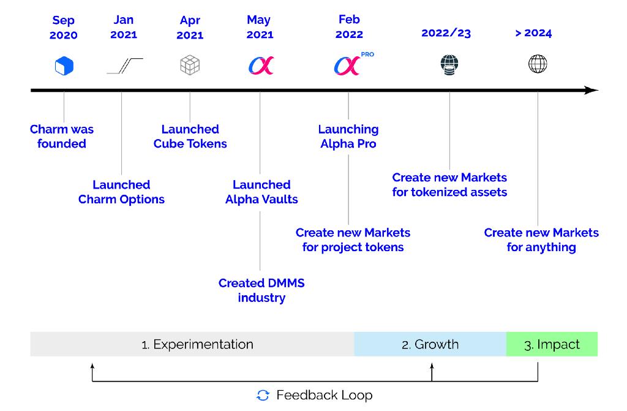Screen dimensions: 627x411
Task: Click the > 2024 date label
Action: 533,33
